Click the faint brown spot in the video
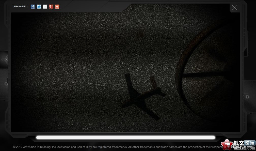 pos(139,33)
